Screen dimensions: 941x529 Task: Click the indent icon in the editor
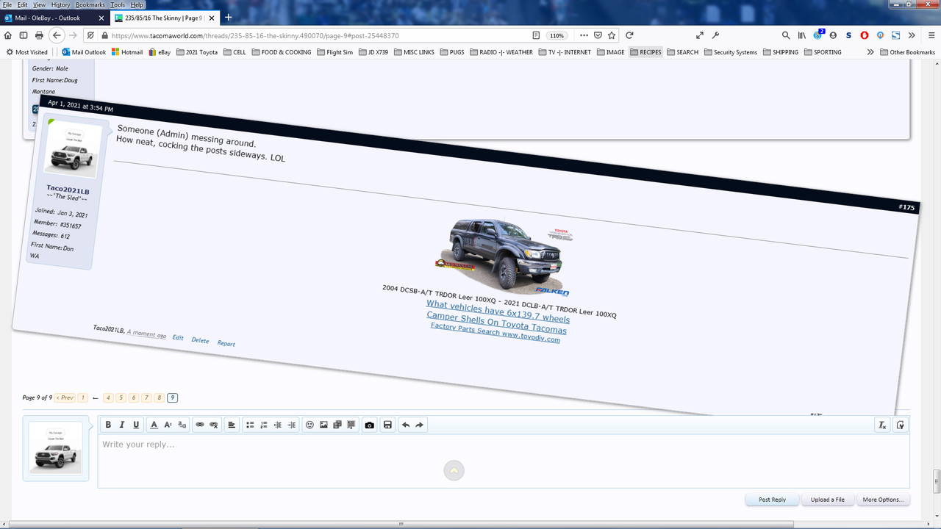pos(292,425)
